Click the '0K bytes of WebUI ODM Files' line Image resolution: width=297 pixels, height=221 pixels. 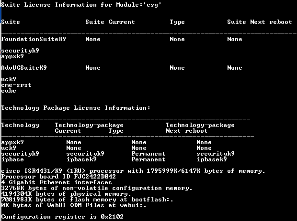(74, 205)
